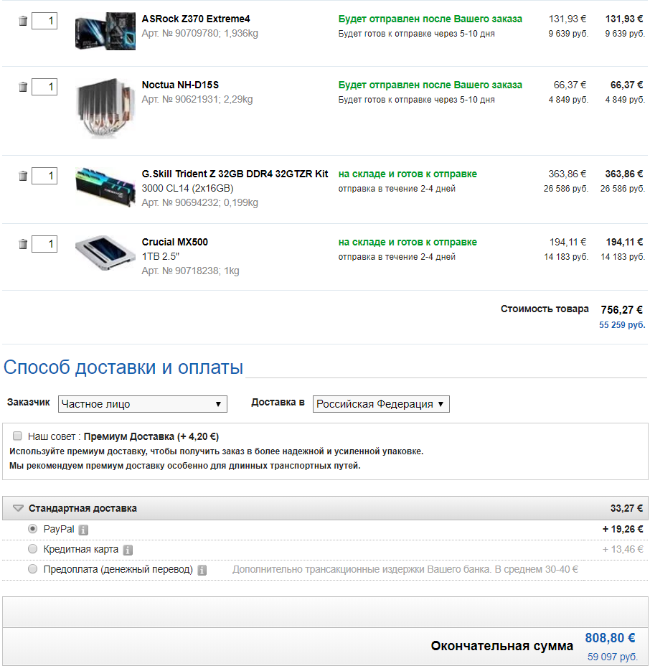650x666 pixels.
Task: Click info icon next to PayPal
Action: tap(83, 530)
